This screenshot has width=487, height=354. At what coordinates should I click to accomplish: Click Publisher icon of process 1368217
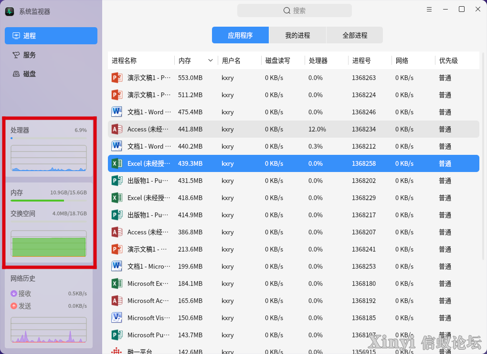tap(117, 215)
